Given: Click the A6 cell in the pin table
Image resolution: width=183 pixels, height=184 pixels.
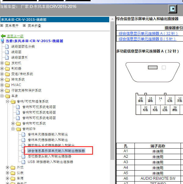Looking at the screenshot, I should pyautogui.click(x=126, y=179).
